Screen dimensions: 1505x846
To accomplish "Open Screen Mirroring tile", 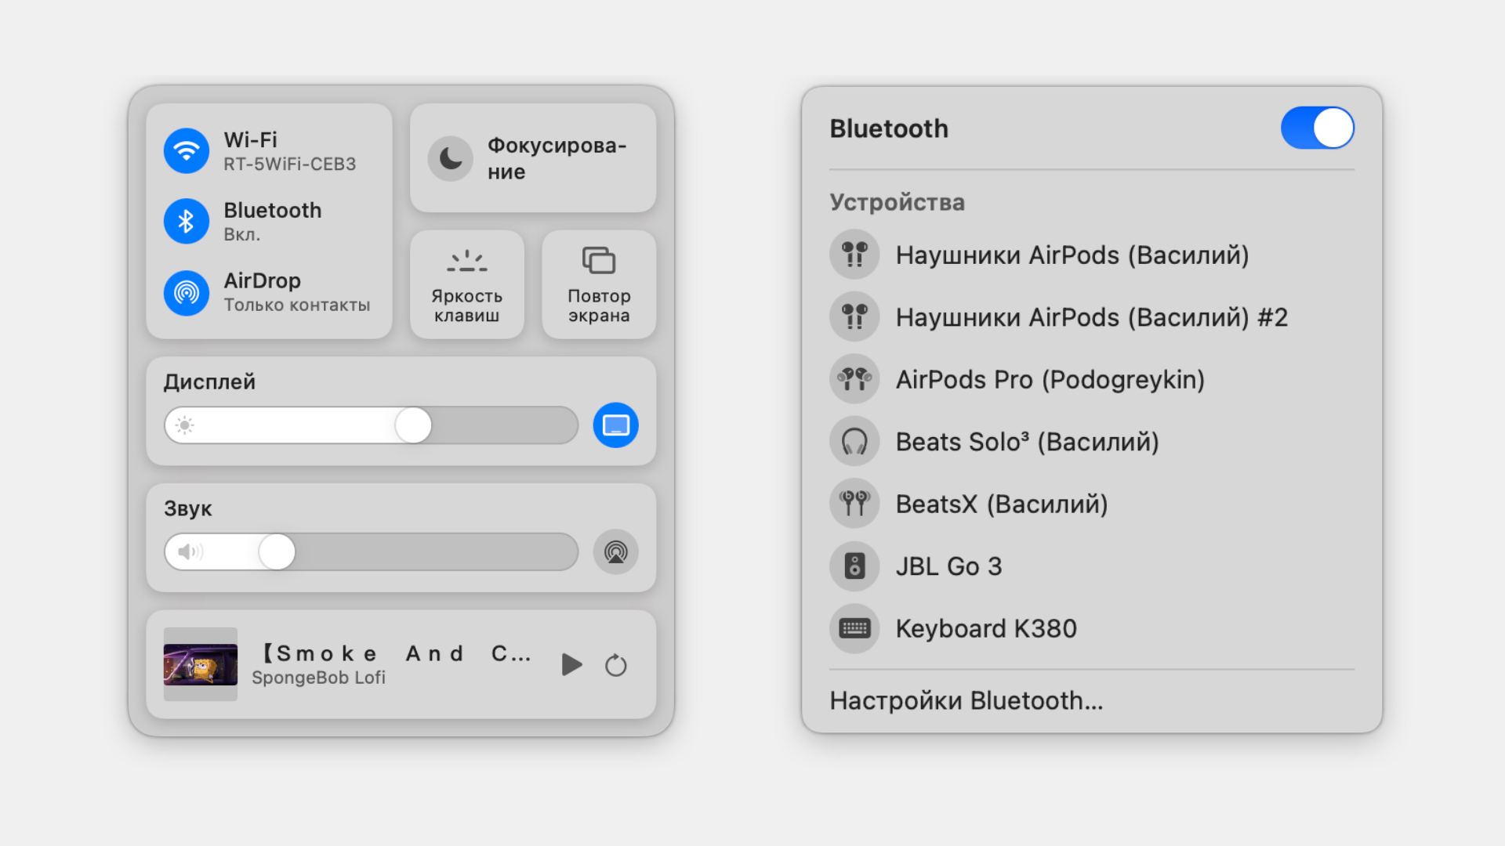I will pos(599,284).
